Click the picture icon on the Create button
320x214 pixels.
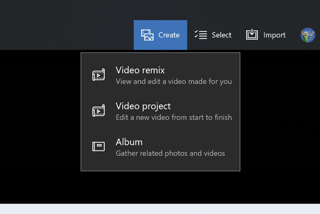pyautogui.click(x=147, y=35)
